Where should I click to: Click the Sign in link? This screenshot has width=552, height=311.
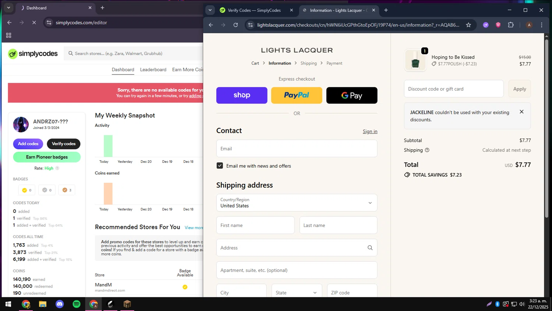(370, 132)
